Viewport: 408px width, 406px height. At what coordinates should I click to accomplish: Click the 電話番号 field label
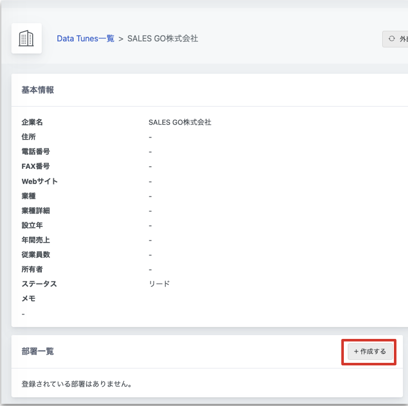[x=35, y=151]
